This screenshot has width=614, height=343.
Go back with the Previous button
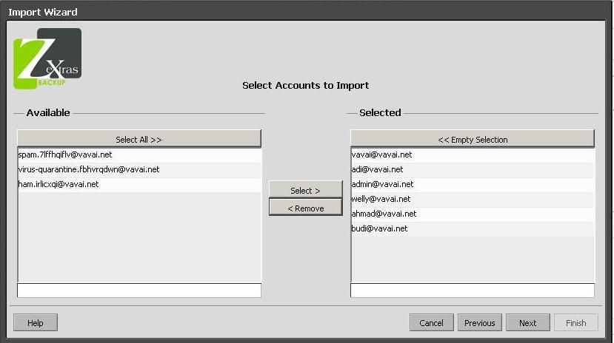coord(479,323)
